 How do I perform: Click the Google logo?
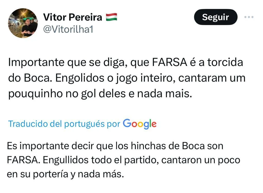click(x=140, y=124)
